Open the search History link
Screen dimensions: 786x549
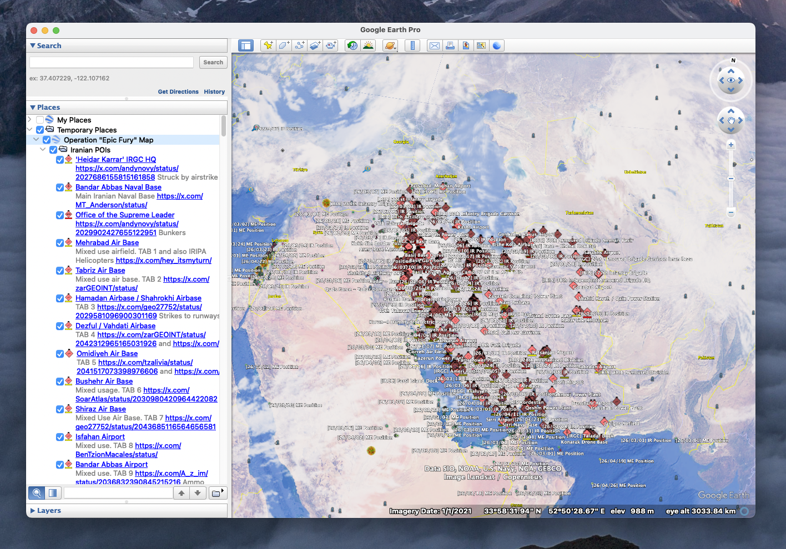coord(214,91)
